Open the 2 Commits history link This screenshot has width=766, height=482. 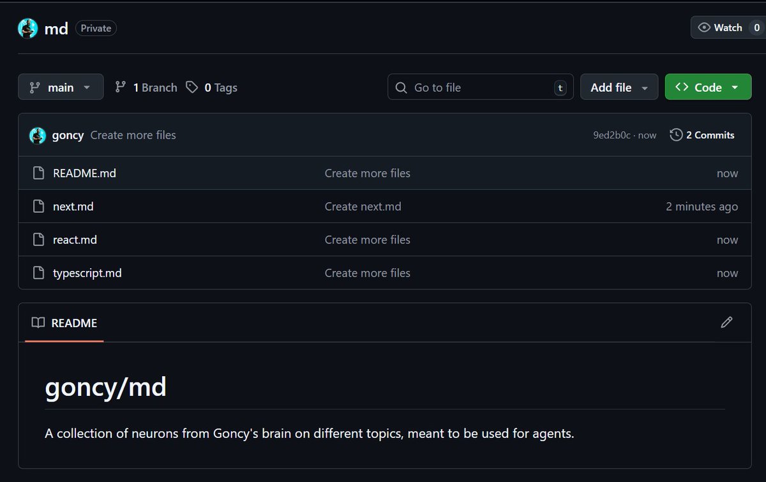pos(702,135)
